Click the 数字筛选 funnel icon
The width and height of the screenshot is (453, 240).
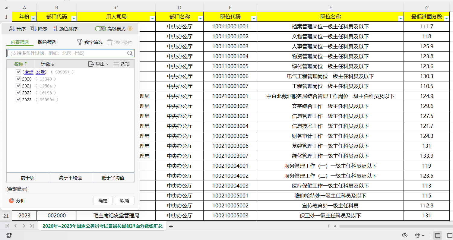tap(80, 43)
